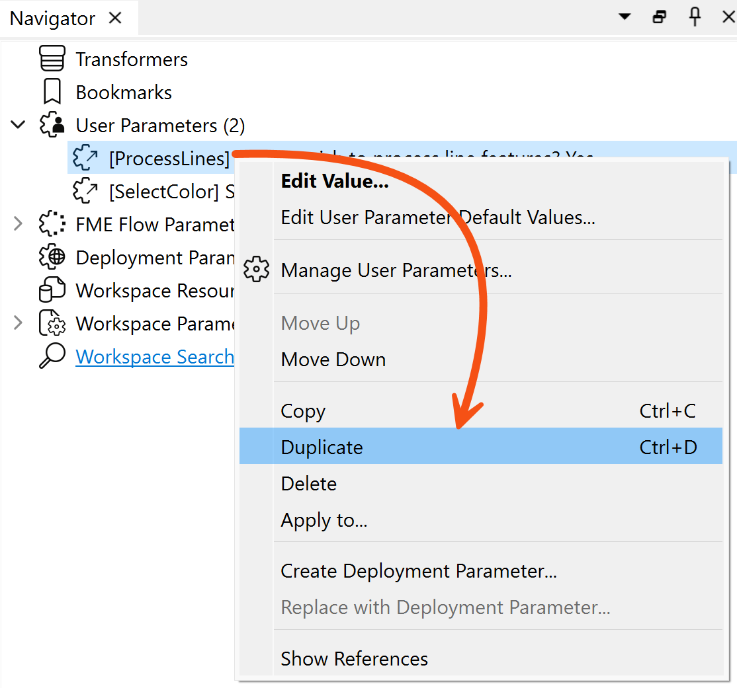Toggle the pin icon to unpin the panel
Image resolution: width=737 pixels, height=688 pixels.
pos(695,17)
